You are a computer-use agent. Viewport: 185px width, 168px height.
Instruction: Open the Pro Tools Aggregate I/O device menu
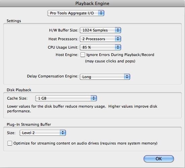(76, 13)
